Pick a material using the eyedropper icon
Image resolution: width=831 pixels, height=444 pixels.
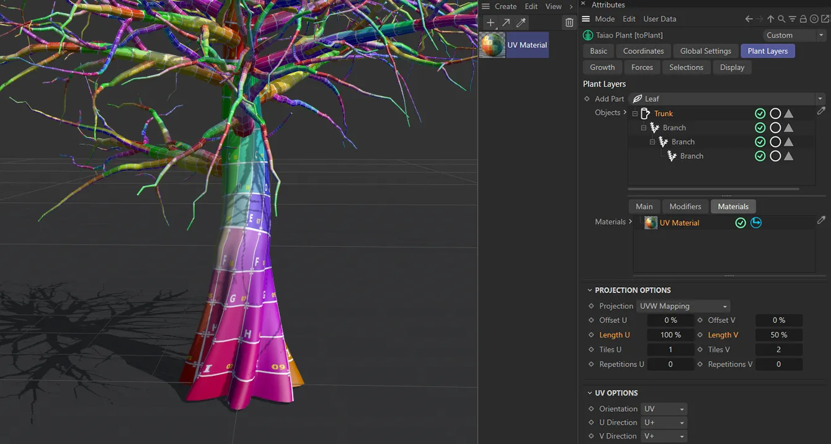[520, 22]
